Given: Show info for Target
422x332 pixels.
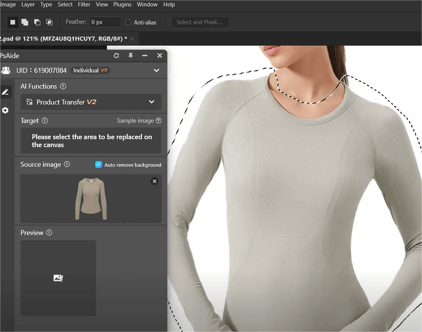Looking at the screenshot, I should coord(45,121).
